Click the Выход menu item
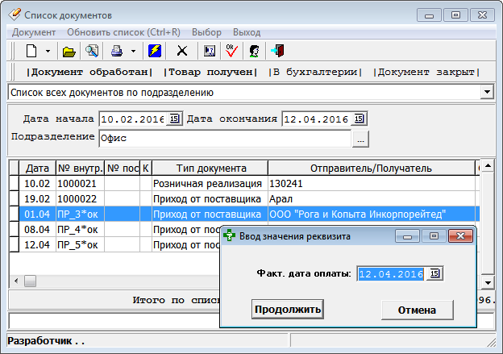Image resolution: width=503 pixels, height=354 pixels. coord(247,32)
